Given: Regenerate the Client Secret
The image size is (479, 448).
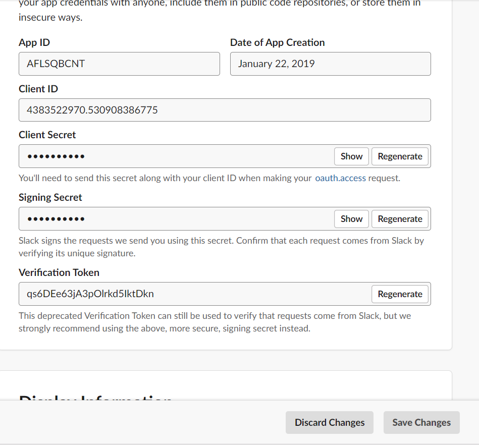Looking at the screenshot, I should pos(400,156).
